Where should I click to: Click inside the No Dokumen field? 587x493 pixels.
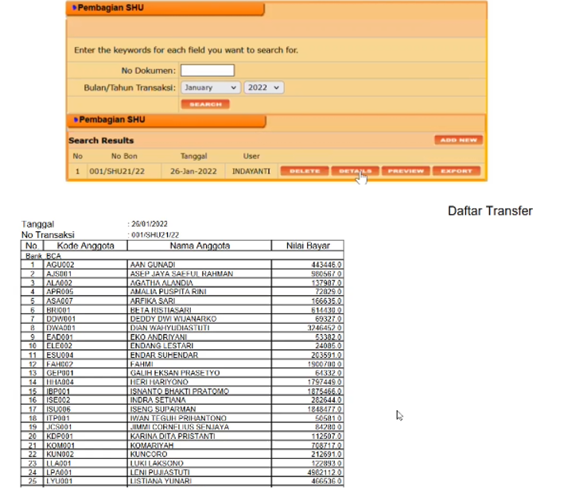tap(207, 71)
